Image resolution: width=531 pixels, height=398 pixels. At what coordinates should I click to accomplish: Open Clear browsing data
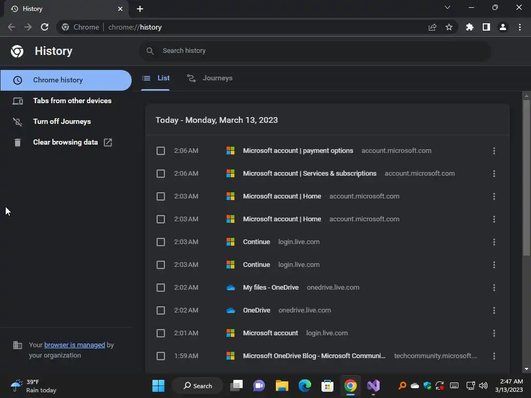[66, 143]
